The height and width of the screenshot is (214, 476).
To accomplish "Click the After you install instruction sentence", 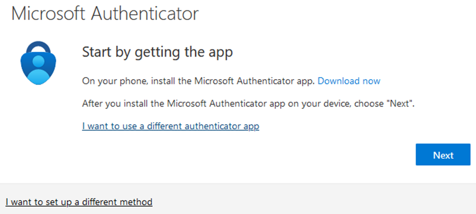I will coord(248,104).
